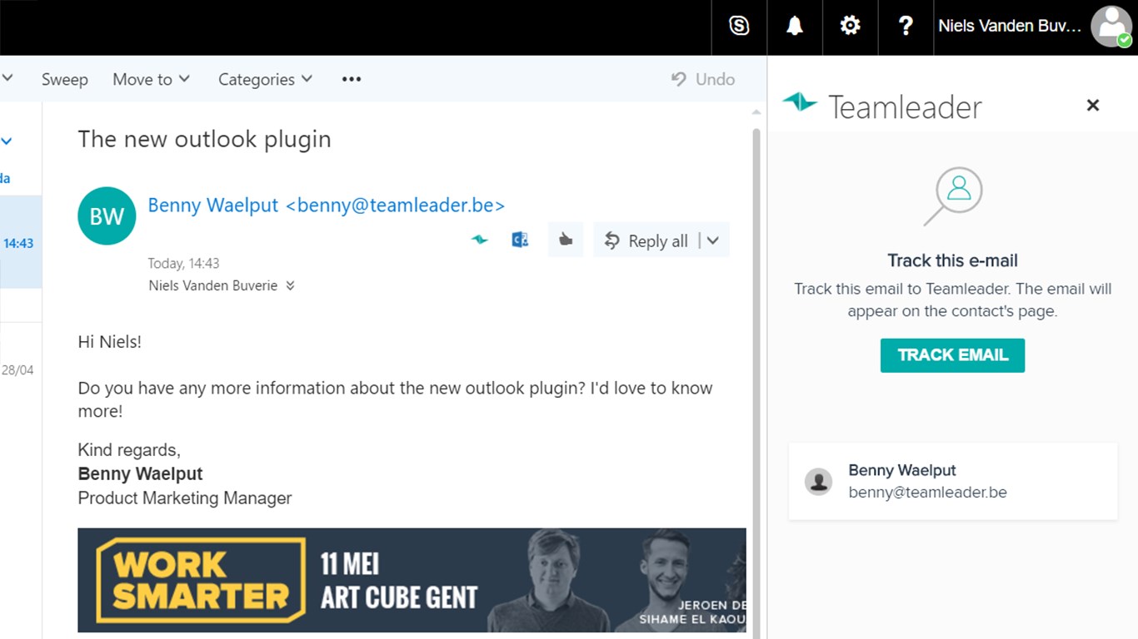Image resolution: width=1138 pixels, height=639 pixels.
Task: Like this message with thumbs up
Action: tap(566, 240)
